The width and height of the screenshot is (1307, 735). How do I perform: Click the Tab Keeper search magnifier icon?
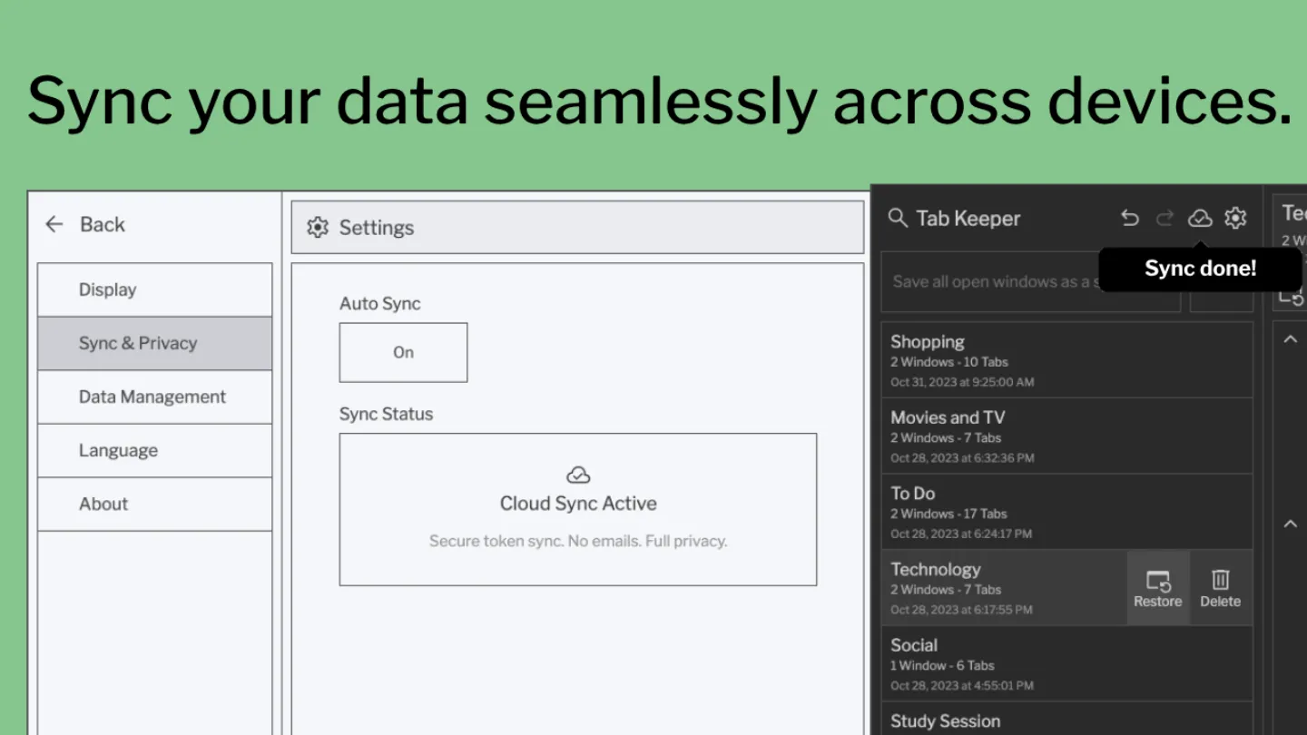pos(898,218)
